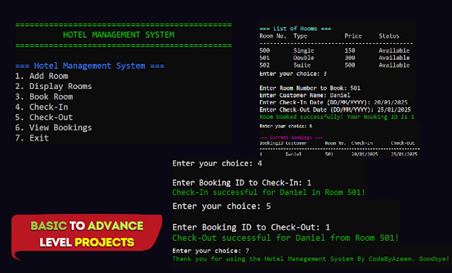Screen dimensions: 452x273
Task: Click 'Check-Out successful for Daniel' message
Action: coord(285,238)
